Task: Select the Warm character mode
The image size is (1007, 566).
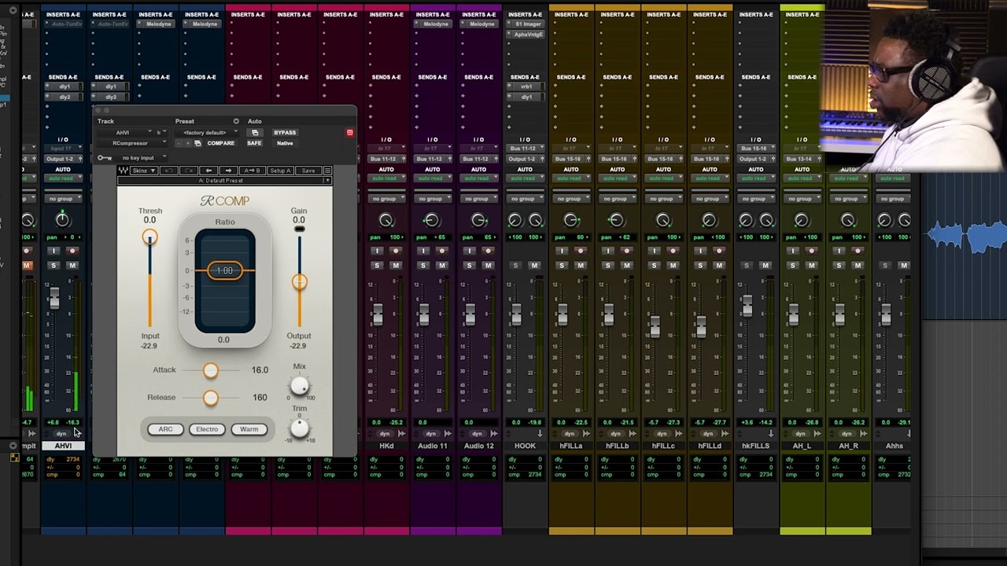Action: pyautogui.click(x=249, y=429)
